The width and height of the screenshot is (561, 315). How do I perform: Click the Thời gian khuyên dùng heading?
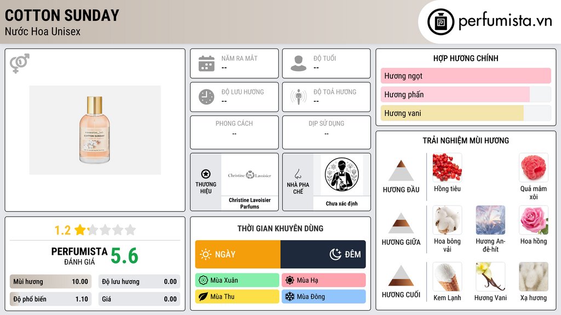pos(280,228)
